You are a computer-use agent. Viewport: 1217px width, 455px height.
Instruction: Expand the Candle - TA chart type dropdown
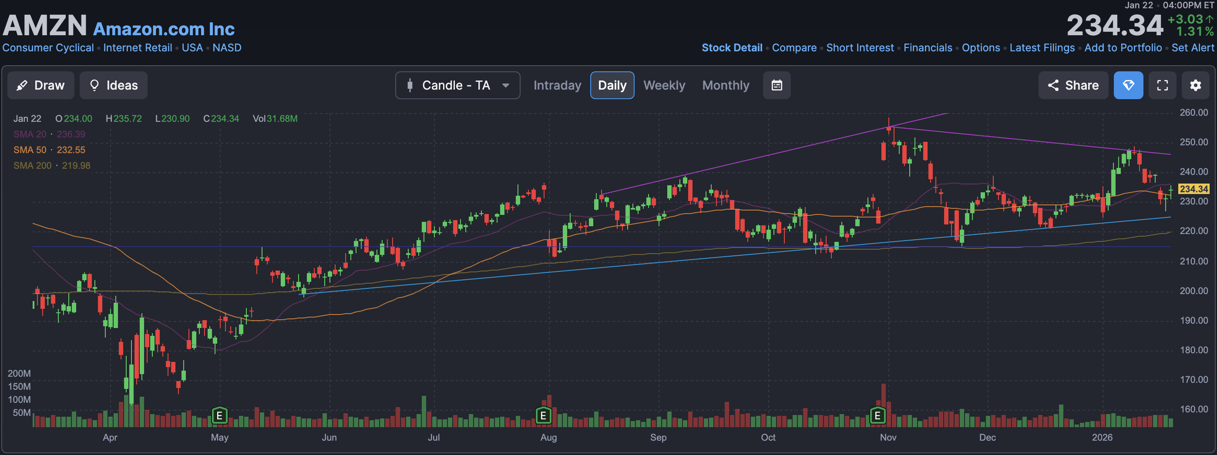(457, 85)
